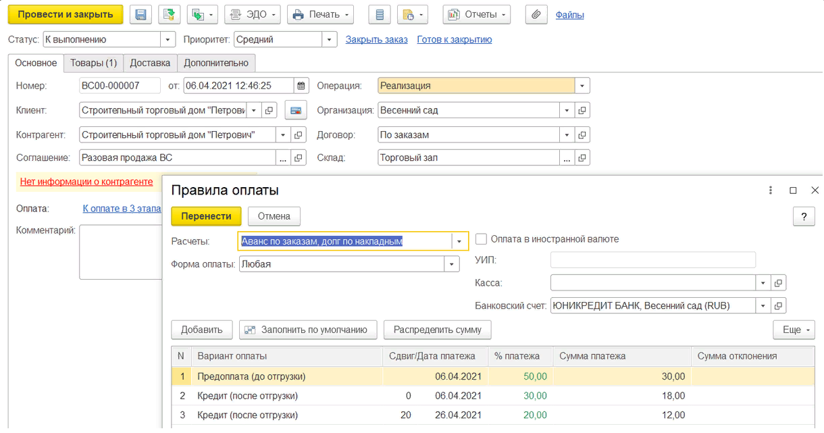Open help with the question mark button
Viewport: 824px width, 433px height.
click(x=804, y=216)
